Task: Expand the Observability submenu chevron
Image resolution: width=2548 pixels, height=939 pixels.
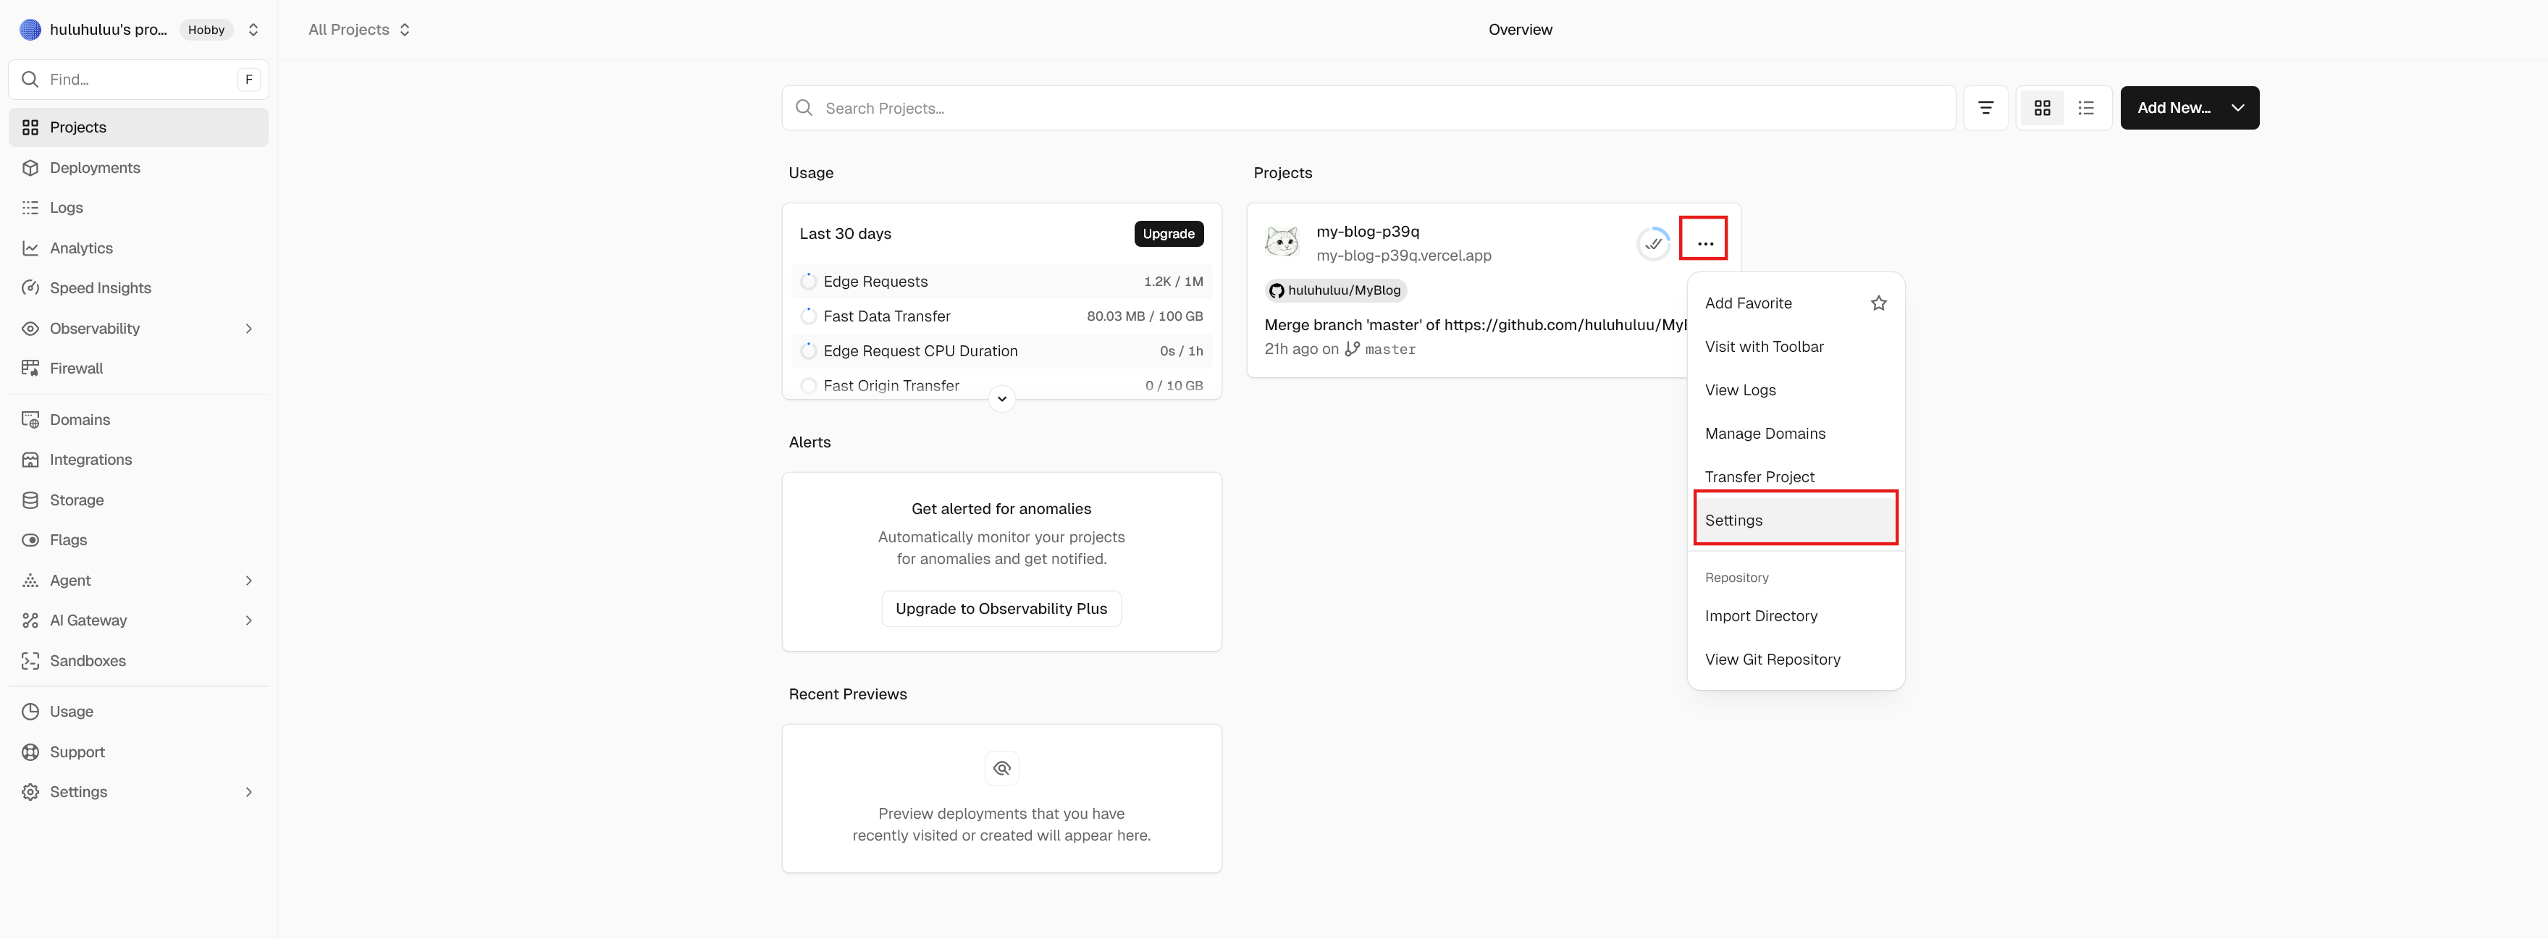Action: pyautogui.click(x=248, y=329)
